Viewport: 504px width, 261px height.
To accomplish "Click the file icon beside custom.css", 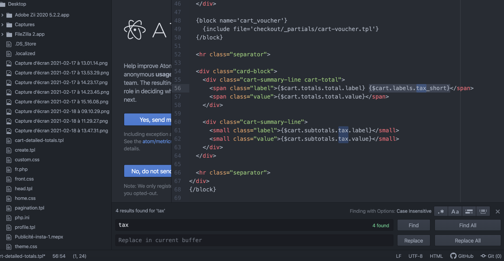I will point(9,160).
